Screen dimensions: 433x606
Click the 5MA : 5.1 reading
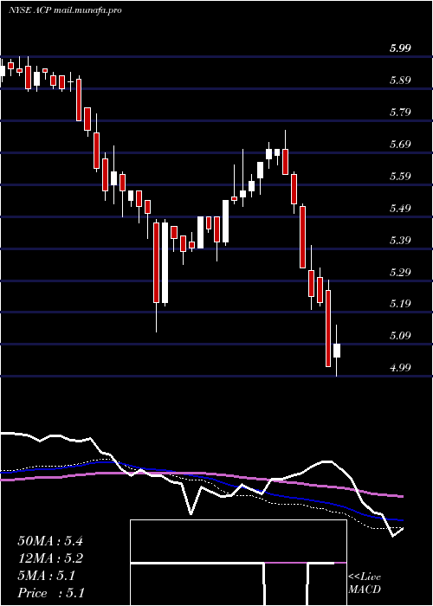pos(47,576)
